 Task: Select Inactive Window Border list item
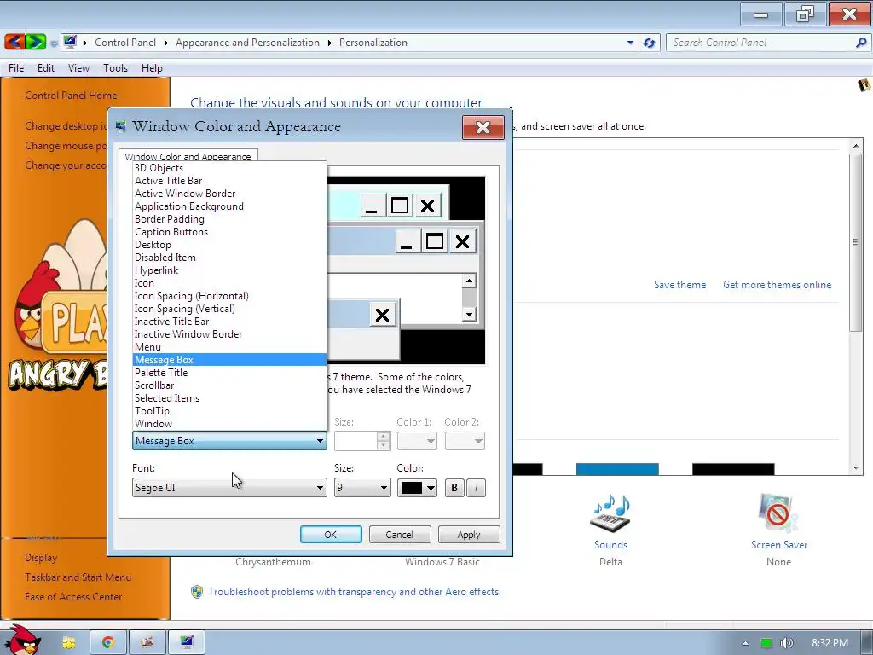coord(229,334)
